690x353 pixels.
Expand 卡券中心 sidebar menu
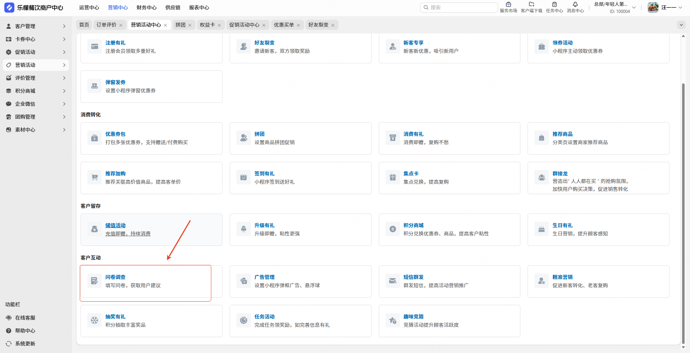coord(36,39)
